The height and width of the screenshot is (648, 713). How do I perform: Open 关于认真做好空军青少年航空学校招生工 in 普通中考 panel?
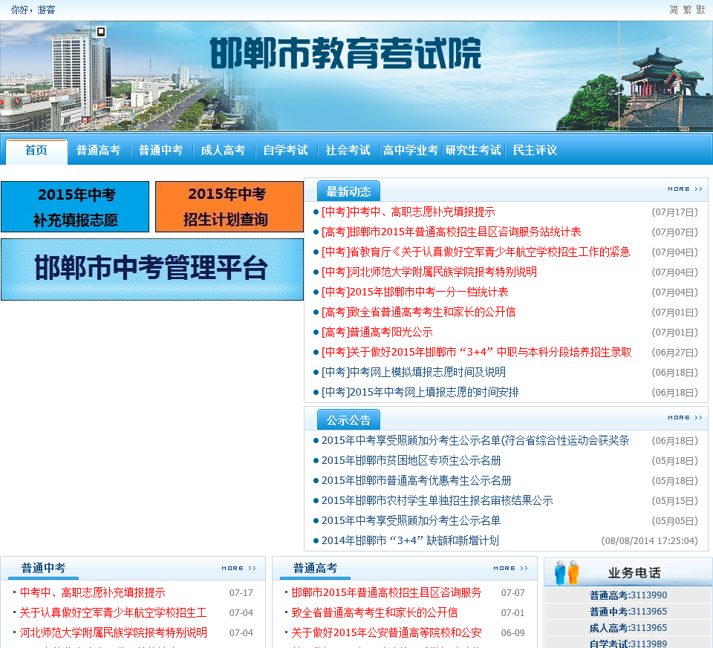click(x=113, y=612)
